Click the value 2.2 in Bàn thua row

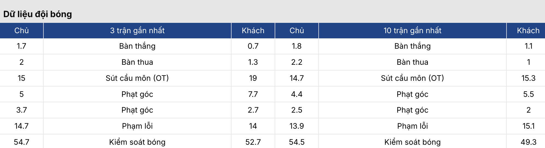(297, 62)
